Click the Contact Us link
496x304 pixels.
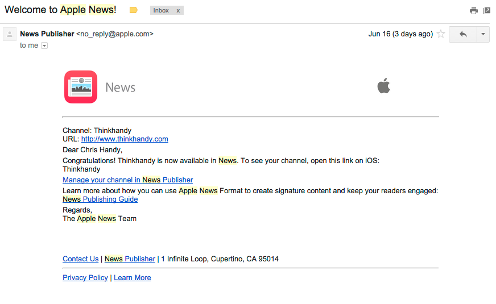pyautogui.click(x=80, y=259)
